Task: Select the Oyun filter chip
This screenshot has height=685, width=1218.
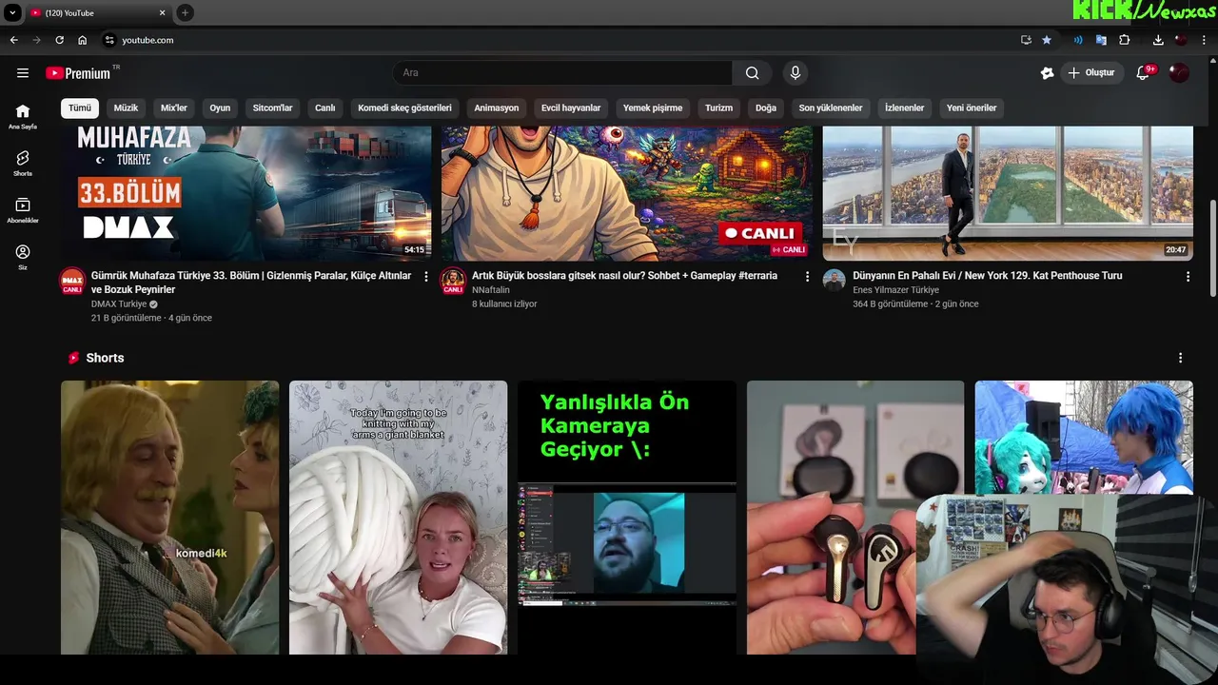Action: click(220, 108)
